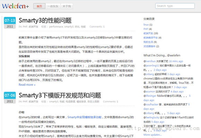Open the 一些东东 navigation tab
The height and width of the screenshot is (138, 201).
[x=53, y=6]
